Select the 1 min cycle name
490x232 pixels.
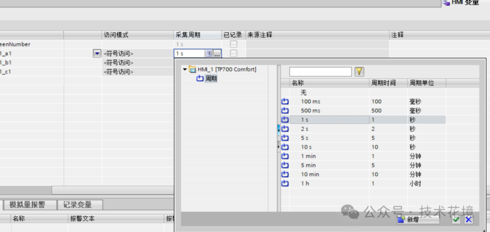[309, 156]
